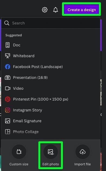The width and height of the screenshot is (106, 171).
Task: Open notifications bell icon
Action: [56, 10]
